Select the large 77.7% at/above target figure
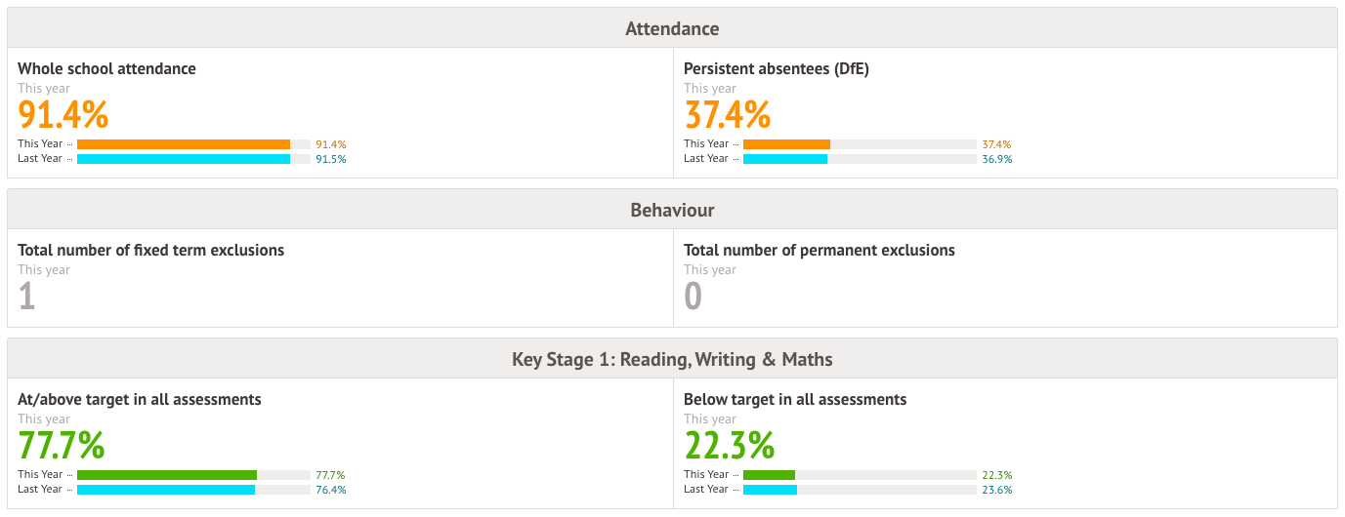 pos(62,446)
